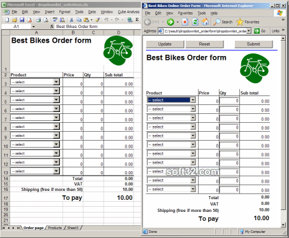289x238 pixels.
Task: Switch to the Sheet3 tab
Action: click(73, 228)
